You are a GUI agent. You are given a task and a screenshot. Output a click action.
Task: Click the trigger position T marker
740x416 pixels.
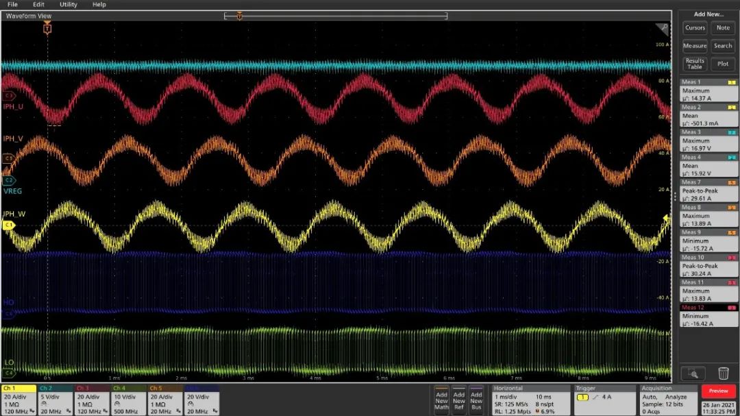tap(47, 29)
